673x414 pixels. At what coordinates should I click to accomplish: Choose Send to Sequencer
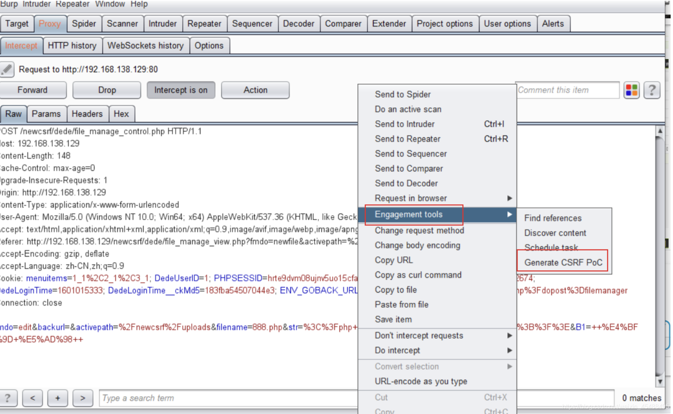click(437, 154)
